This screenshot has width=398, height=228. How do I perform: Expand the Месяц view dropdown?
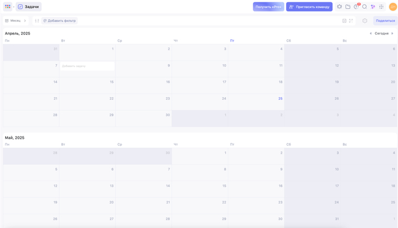click(x=15, y=20)
